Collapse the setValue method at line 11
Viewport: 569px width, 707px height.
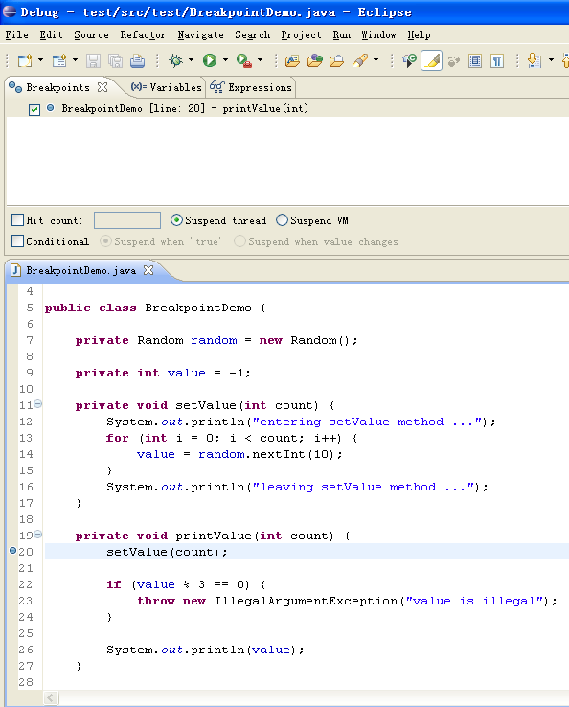tap(38, 404)
